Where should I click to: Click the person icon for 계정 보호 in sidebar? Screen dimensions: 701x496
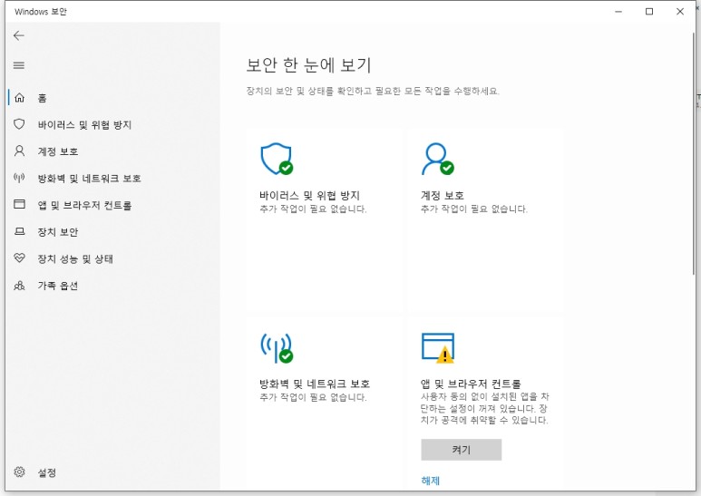click(19, 151)
